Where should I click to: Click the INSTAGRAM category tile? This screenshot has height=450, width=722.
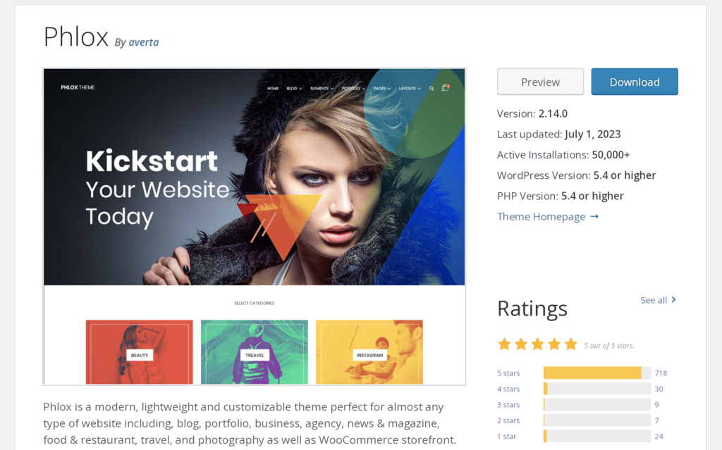[x=369, y=352]
